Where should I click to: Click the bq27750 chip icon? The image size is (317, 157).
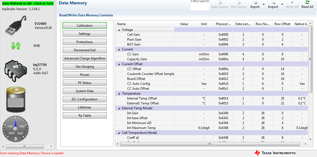16,70
